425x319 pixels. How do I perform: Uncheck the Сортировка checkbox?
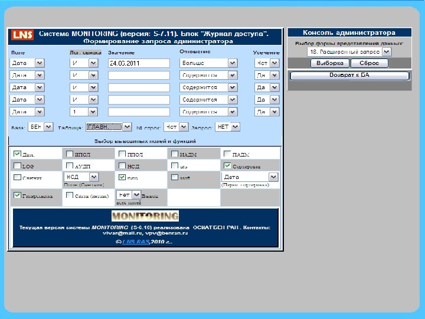227,165
